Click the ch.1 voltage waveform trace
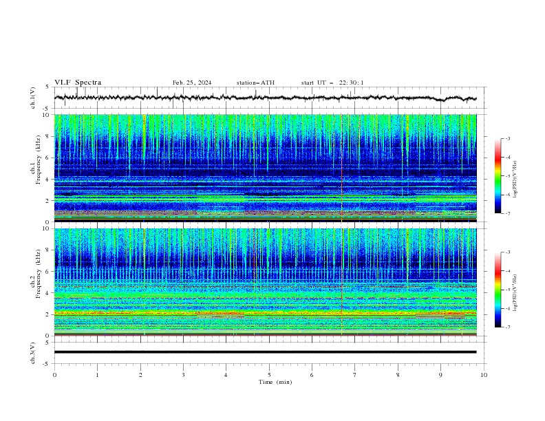The height and width of the screenshot is (421, 545). coord(265,98)
